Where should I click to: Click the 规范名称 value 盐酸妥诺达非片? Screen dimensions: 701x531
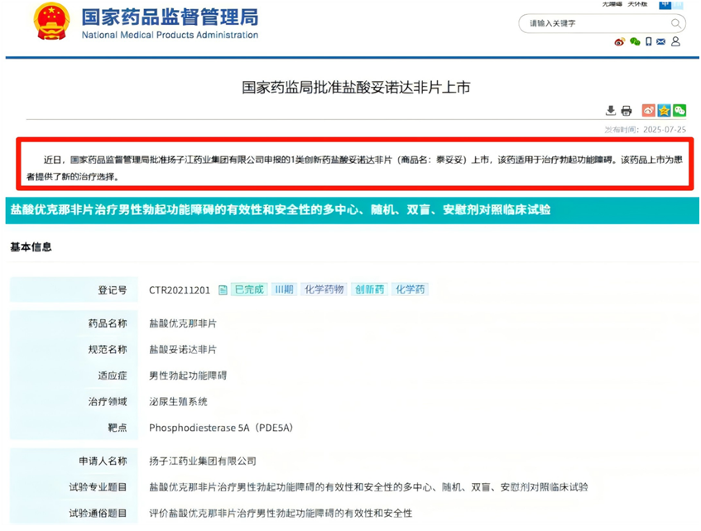pyautogui.click(x=183, y=349)
